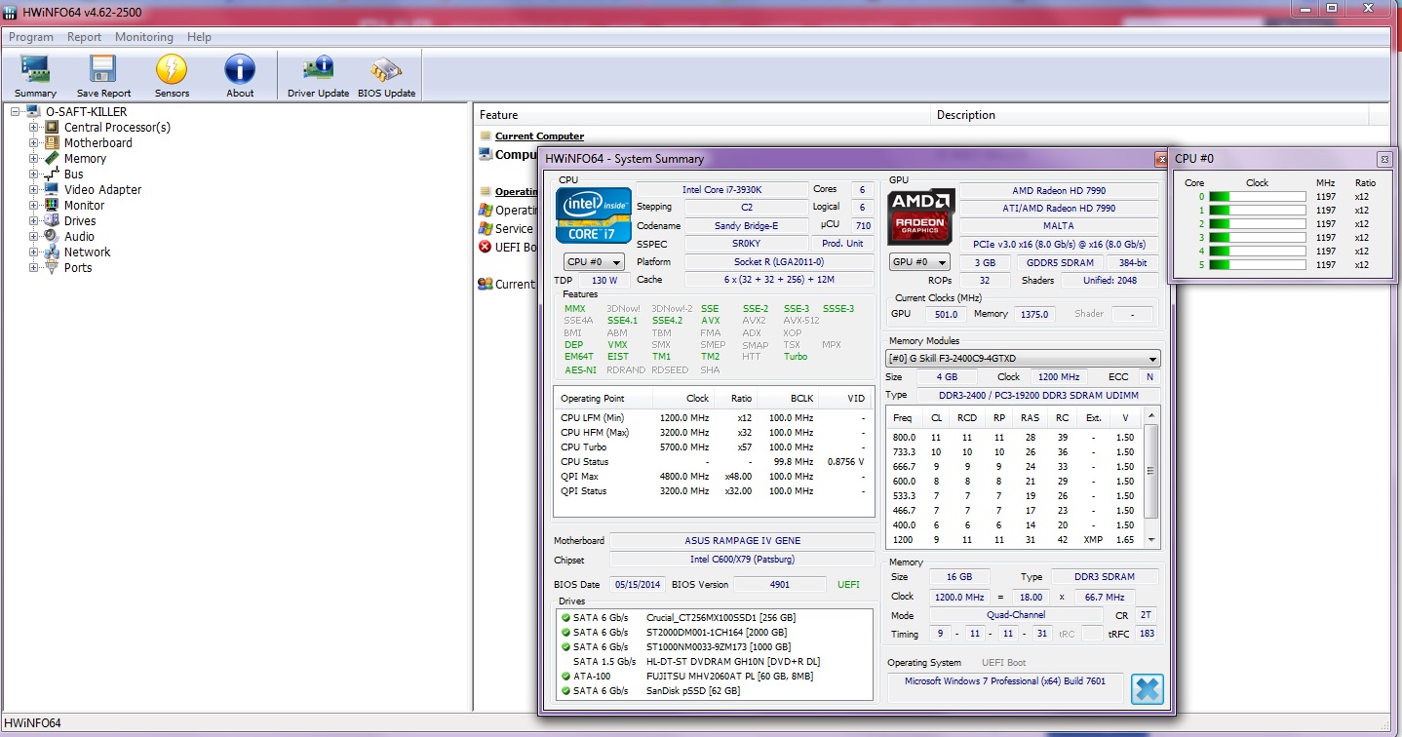Open the GPU #0 selector dropdown
Image resolution: width=1402 pixels, height=737 pixels.
tap(919, 262)
